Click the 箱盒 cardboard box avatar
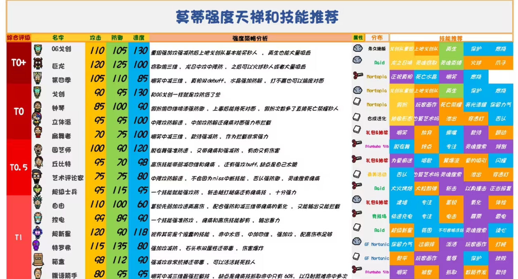The image size is (518, 279). pos(38,259)
